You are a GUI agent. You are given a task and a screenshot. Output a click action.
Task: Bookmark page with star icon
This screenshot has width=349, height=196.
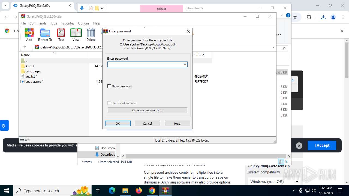(295, 17)
